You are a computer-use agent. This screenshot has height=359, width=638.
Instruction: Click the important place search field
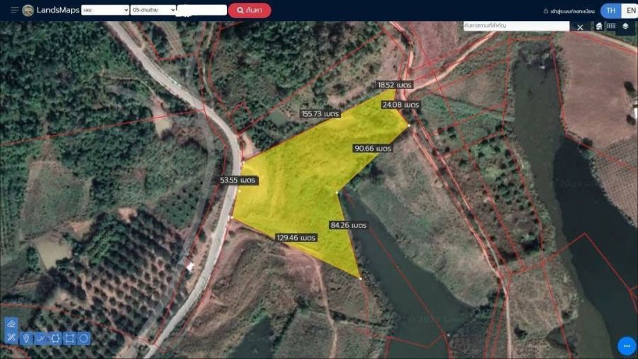(515, 26)
